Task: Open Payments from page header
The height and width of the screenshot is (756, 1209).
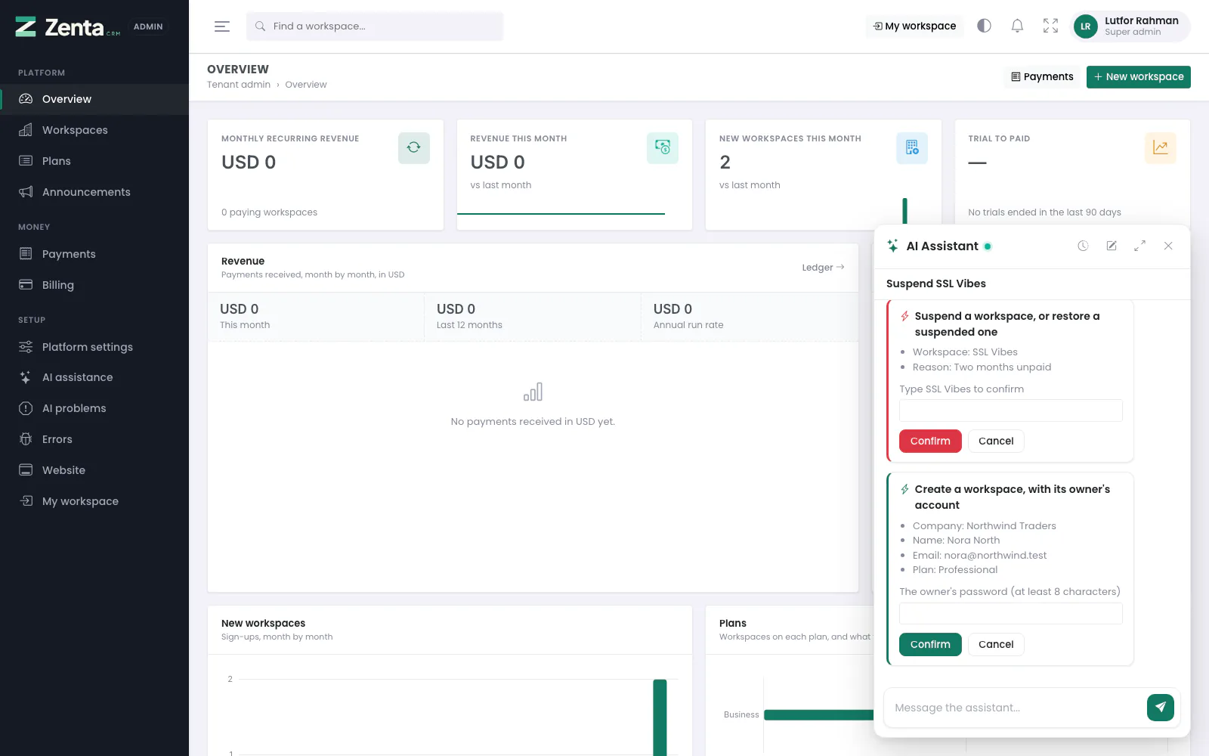Action: click(x=1042, y=77)
